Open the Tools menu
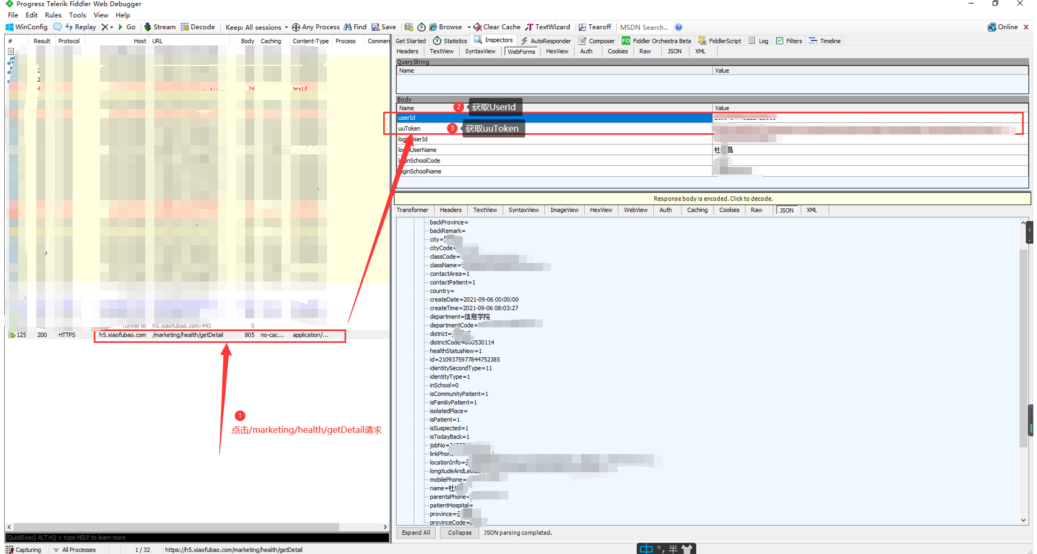1037x554 pixels. (77, 15)
